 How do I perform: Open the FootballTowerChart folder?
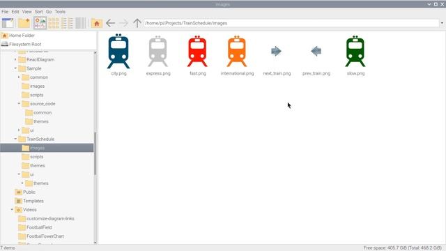tap(41, 236)
